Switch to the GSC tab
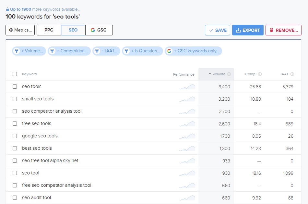Screen dimensions: 308x204 [x=99, y=30]
